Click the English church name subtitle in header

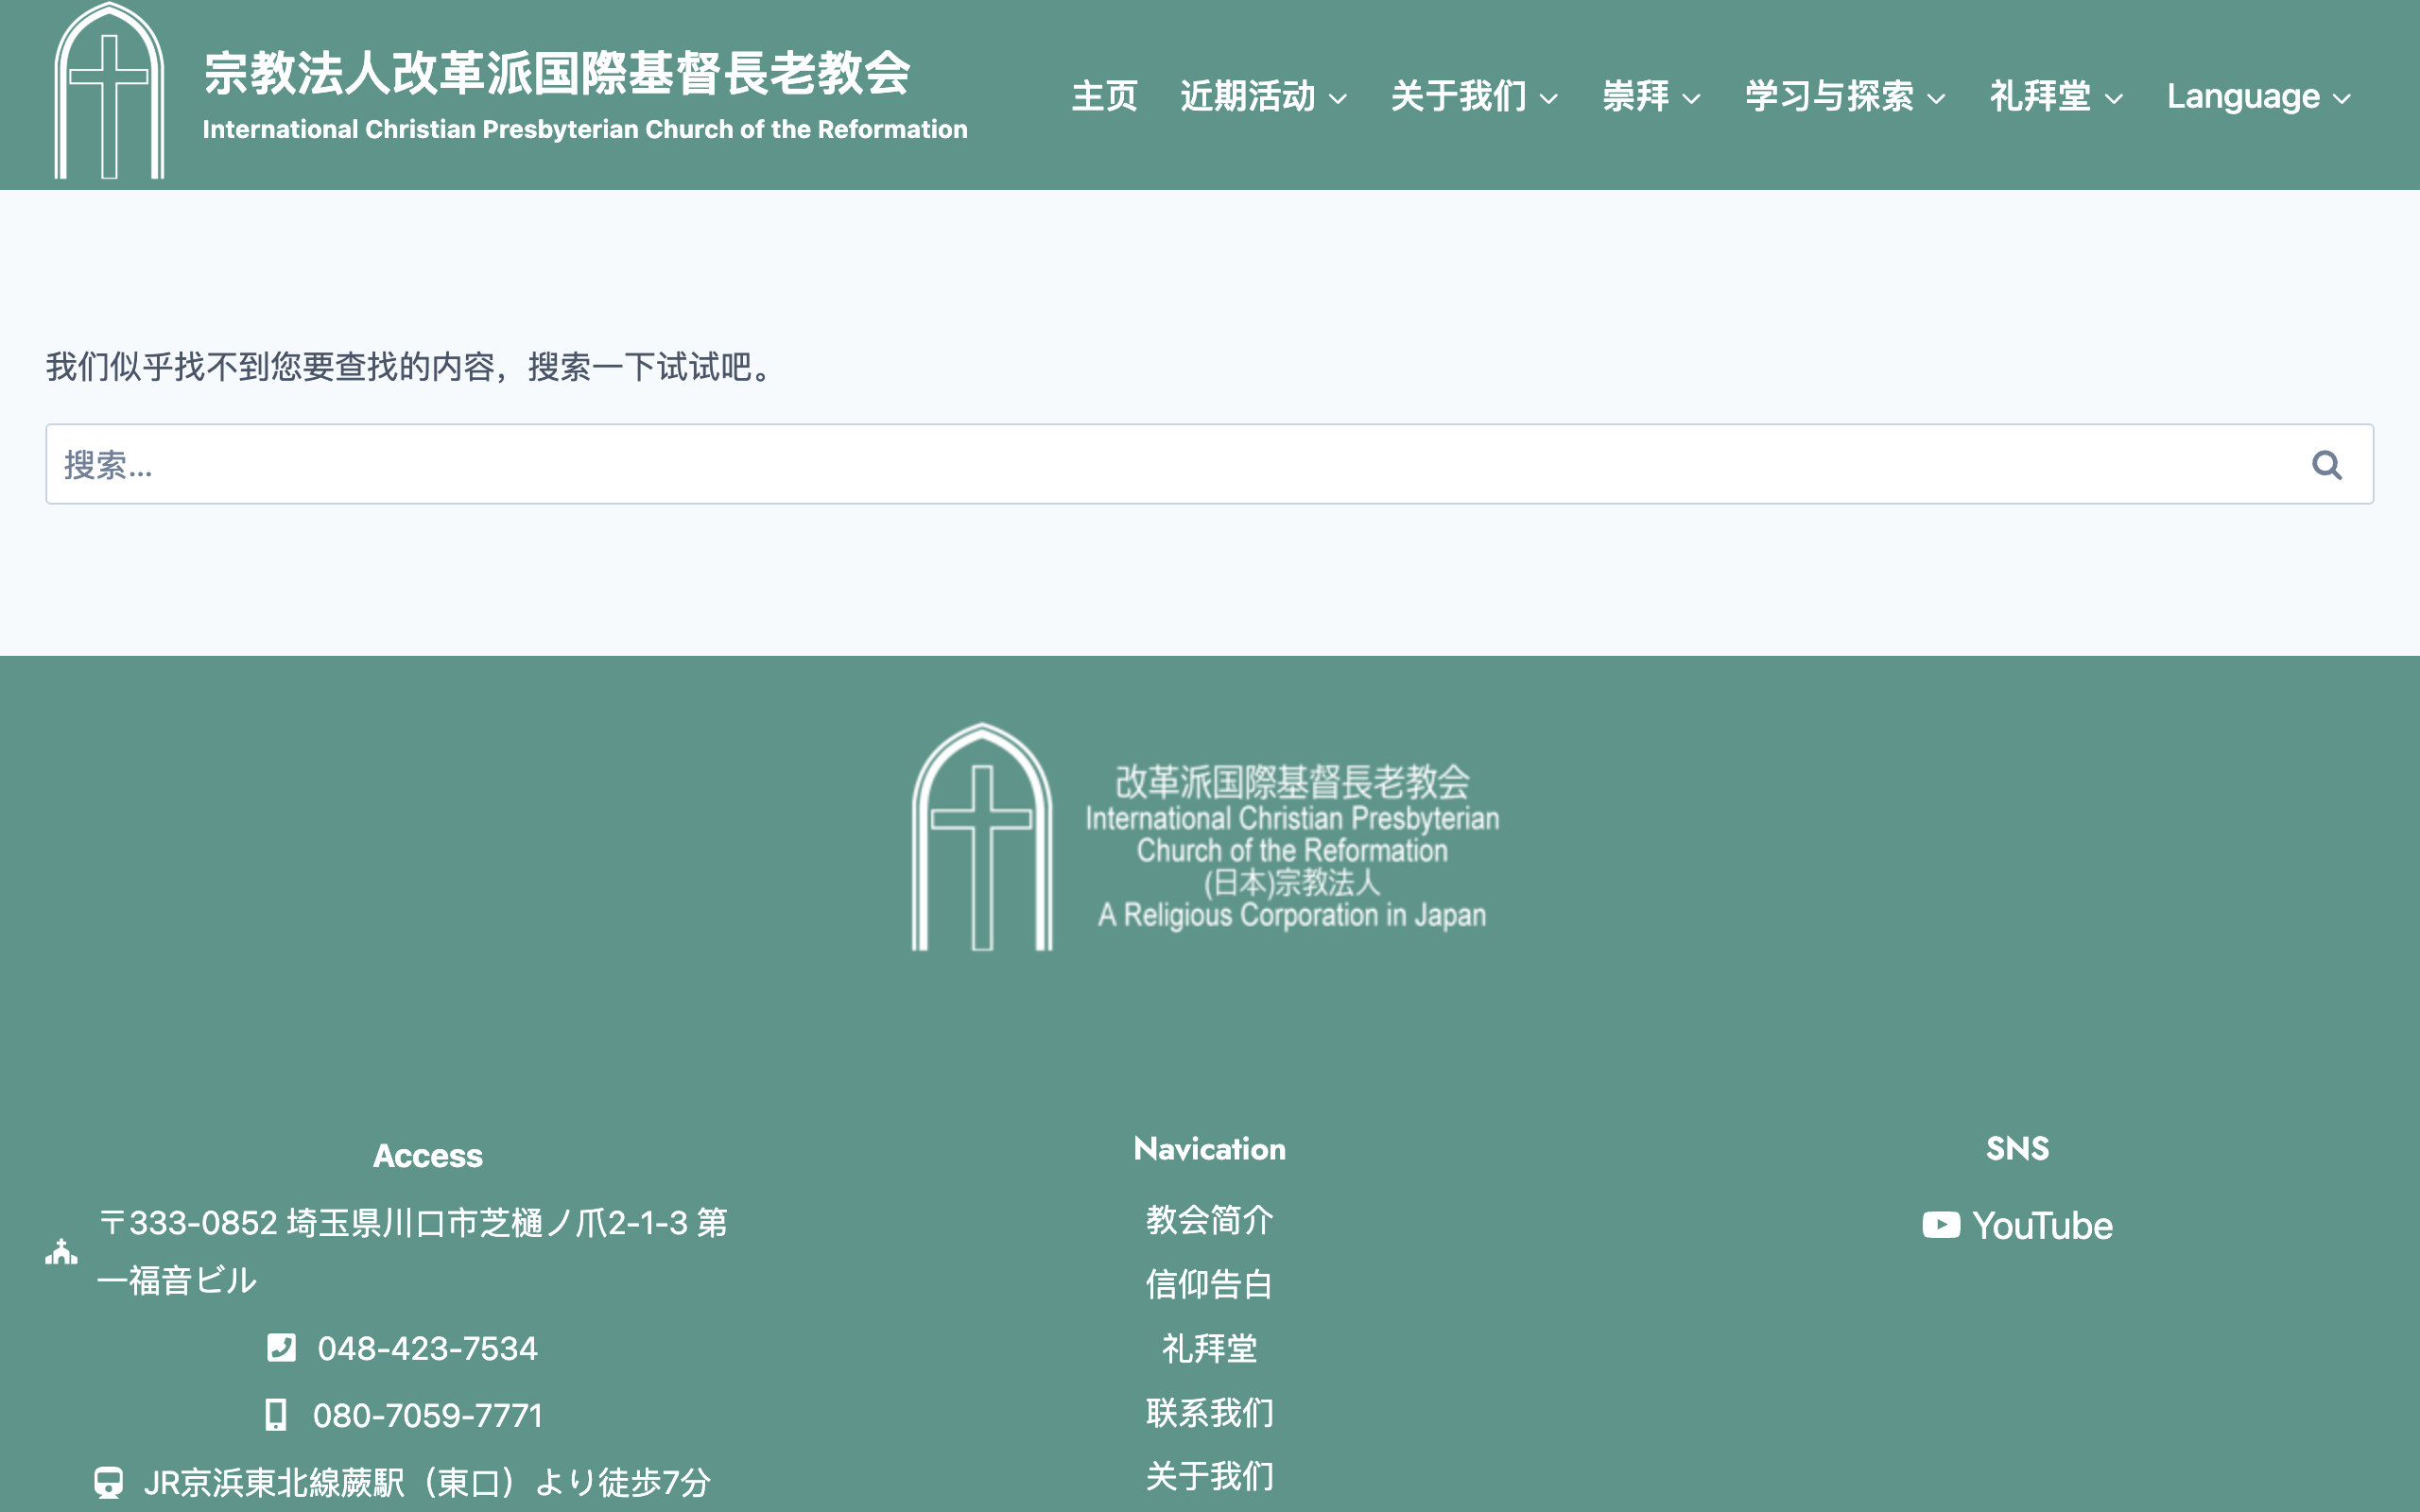pyautogui.click(x=585, y=129)
